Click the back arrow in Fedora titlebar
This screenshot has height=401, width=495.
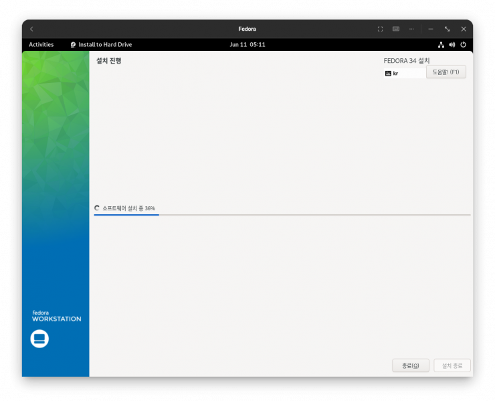pos(31,29)
